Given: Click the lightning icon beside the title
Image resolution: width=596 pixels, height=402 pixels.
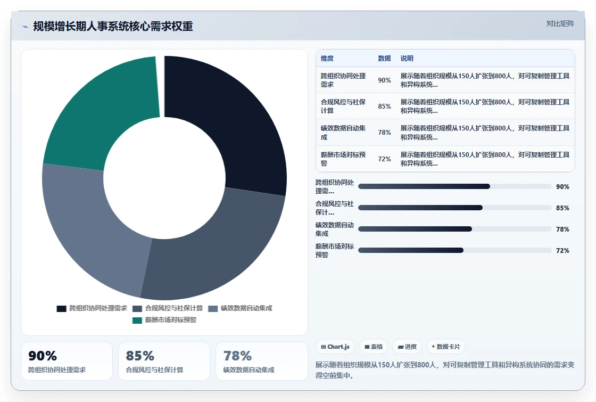Looking at the screenshot, I should coord(26,27).
